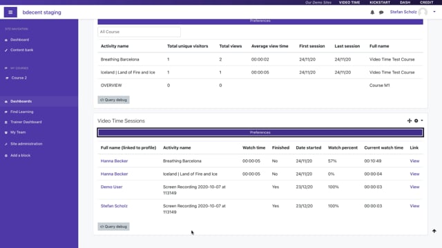Click View link for Breathing Barcelona session
442x248 pixels.
414,161
